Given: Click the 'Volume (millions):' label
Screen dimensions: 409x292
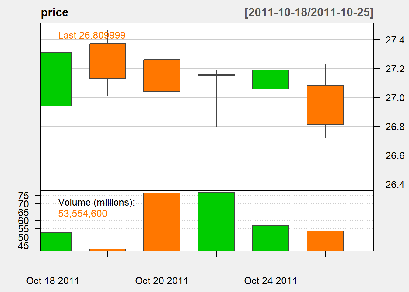Looking at the screenshot, I should click(x=96, y=202).
